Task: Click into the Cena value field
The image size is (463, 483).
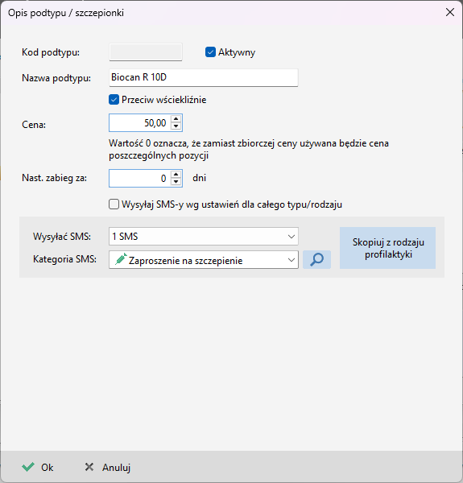Action: click(140, 123)
